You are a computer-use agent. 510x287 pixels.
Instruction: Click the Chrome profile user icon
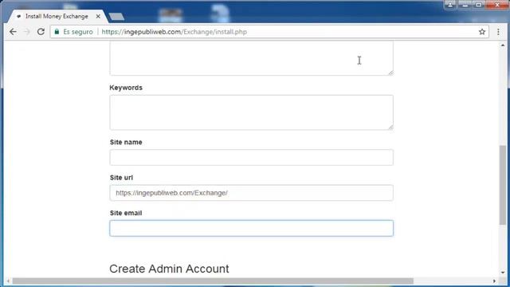click(450, 5)
